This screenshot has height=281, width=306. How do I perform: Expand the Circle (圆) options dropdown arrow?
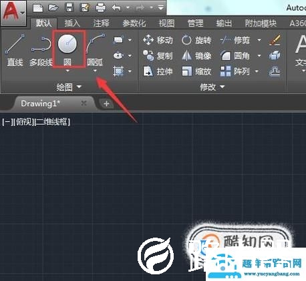coord(67,71)
